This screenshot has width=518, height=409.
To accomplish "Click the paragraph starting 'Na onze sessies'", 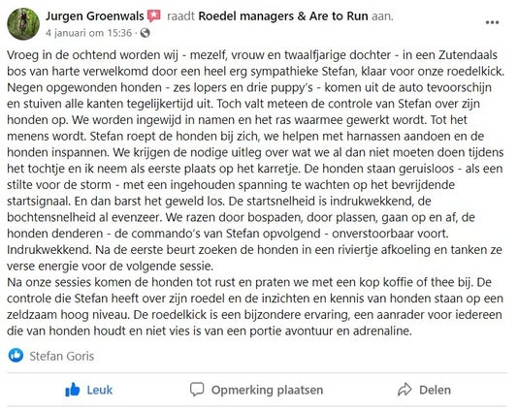I will (255, 306).
